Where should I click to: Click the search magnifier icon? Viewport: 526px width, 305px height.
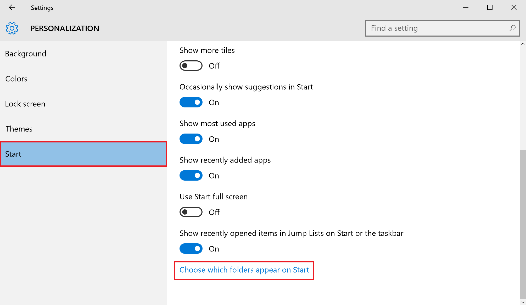(512, 28)
